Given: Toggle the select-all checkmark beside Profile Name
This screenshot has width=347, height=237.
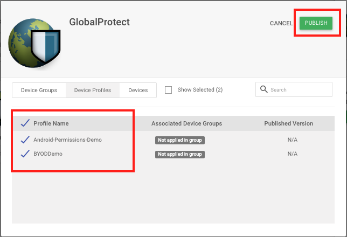Looking at the screenshot, I should 25,123.
